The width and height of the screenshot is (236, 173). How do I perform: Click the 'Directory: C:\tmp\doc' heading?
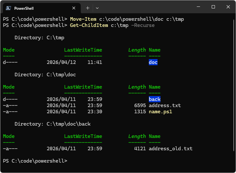point(45,75)
